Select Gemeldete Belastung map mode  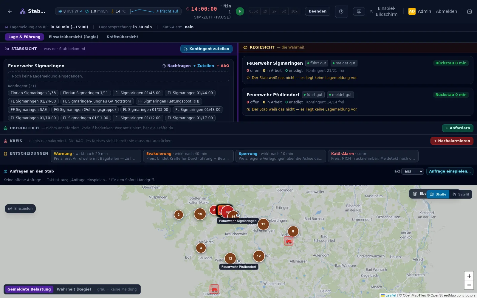point(29,289)
